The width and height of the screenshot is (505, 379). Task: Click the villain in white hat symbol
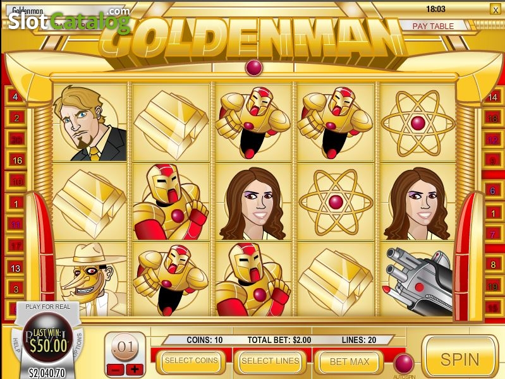90,279
